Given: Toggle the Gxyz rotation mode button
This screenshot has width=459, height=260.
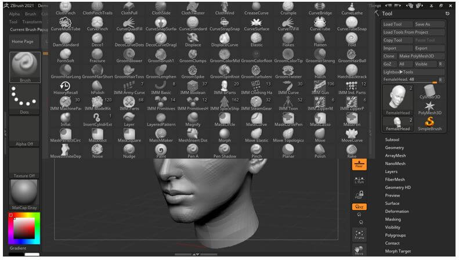Looking at the screenshot, I should 359,207.
